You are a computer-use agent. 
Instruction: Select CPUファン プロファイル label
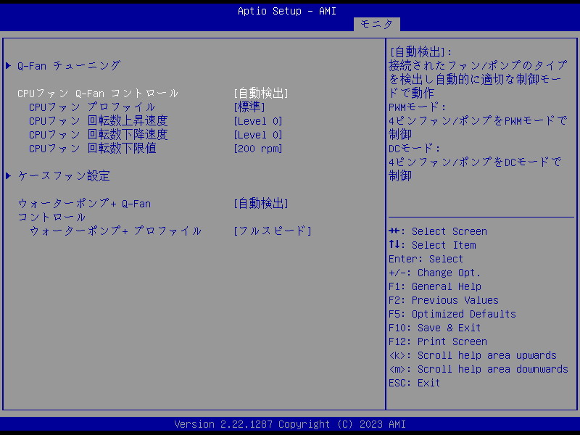(x=92, y=107)
